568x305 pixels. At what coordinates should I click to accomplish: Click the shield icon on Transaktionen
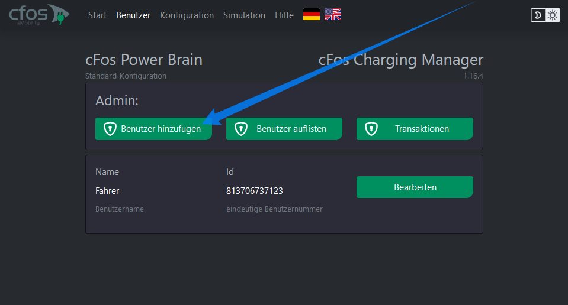coord(371,129)
